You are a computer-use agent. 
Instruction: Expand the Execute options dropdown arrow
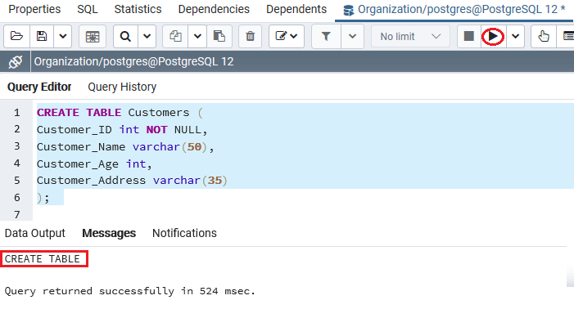[515, 37]
